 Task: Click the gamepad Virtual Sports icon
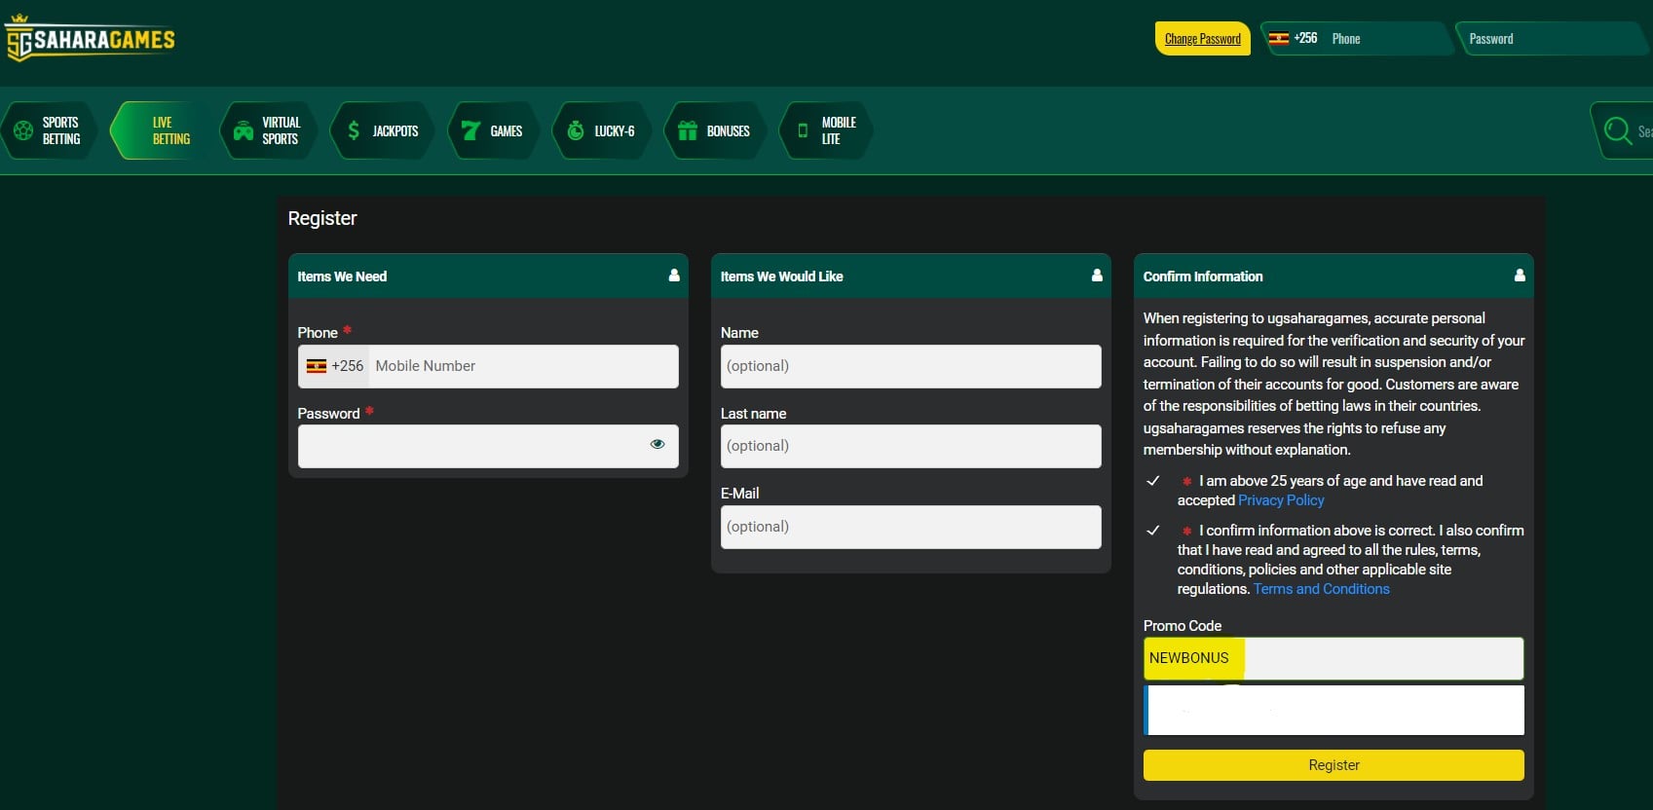click(x=244, y=130)
